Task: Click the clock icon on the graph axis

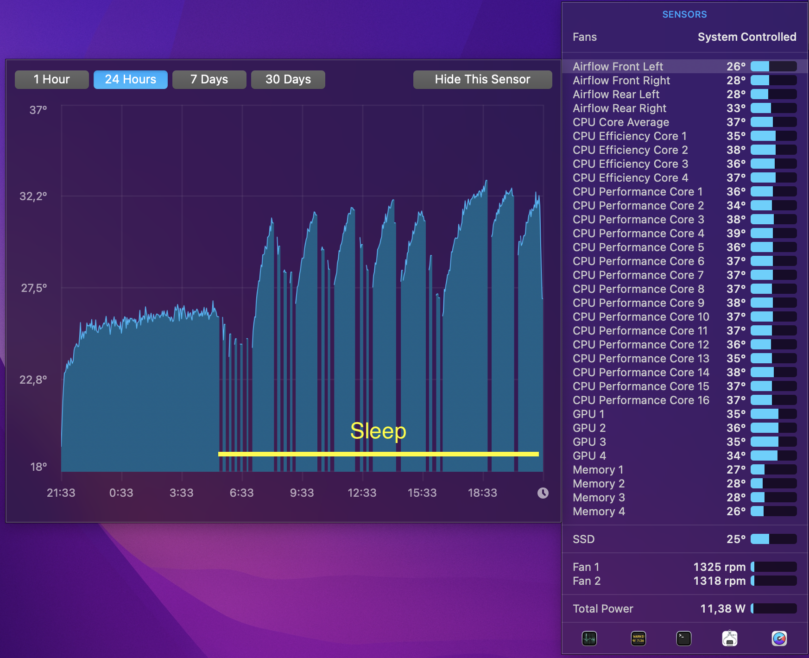Action: coord(543,493)
